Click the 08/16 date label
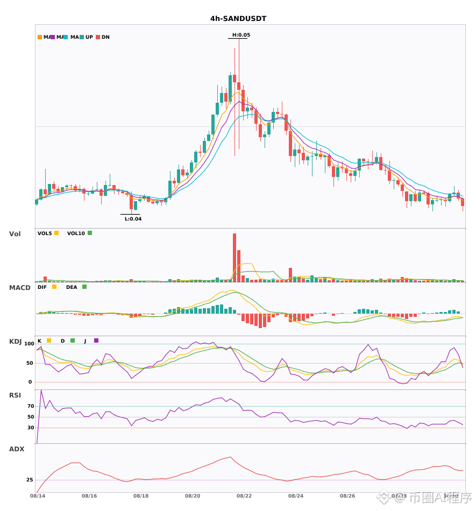 (x=89, y=496)
